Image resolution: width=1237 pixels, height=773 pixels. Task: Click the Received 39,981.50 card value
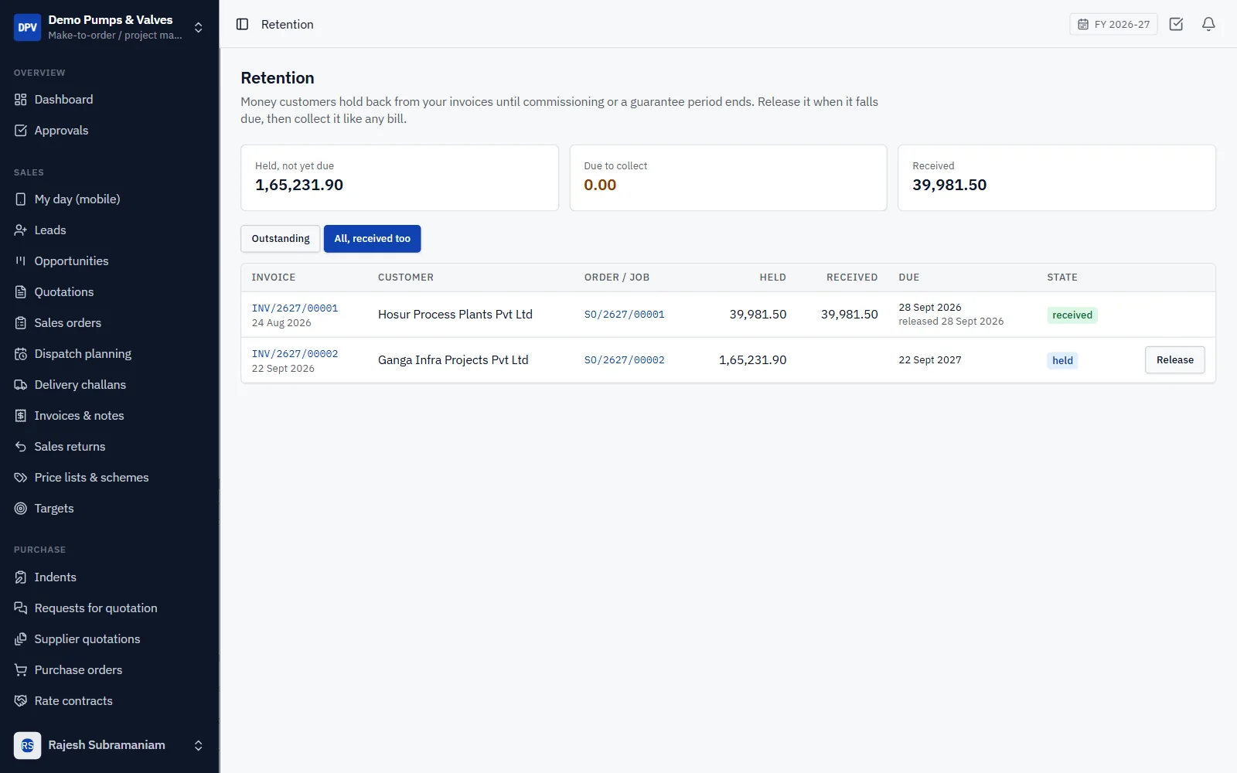(949, 185)
